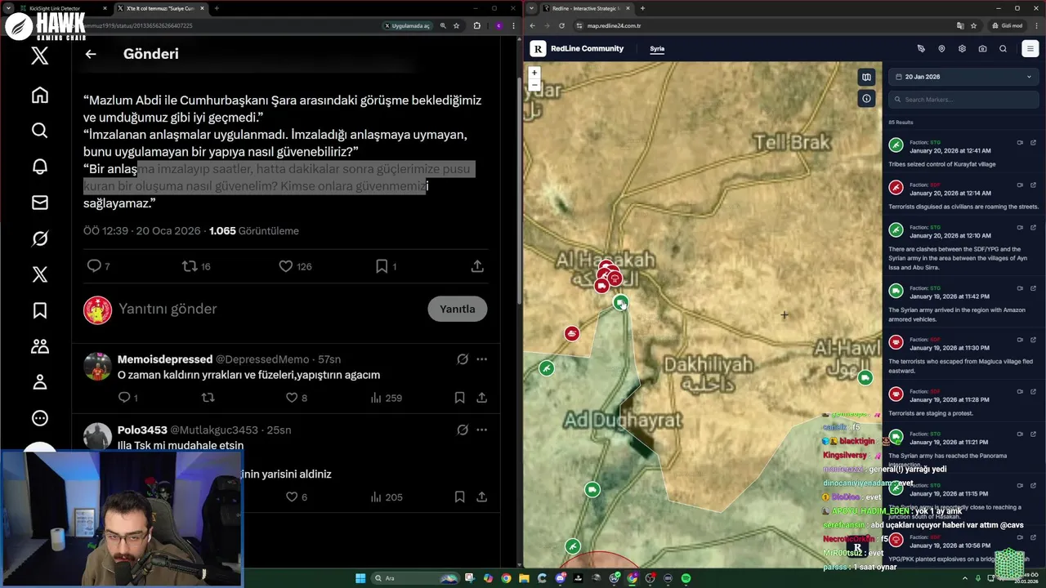Like Polo3453's reply with 6 likes
1046x588 pixels.
297,497
